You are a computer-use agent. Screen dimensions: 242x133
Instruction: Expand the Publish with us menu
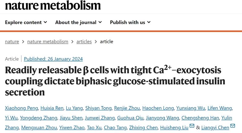(130, 22)
